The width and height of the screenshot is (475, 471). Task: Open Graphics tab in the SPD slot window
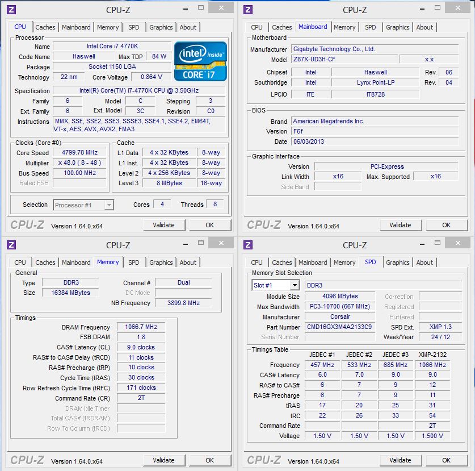[x=397, y=262]
